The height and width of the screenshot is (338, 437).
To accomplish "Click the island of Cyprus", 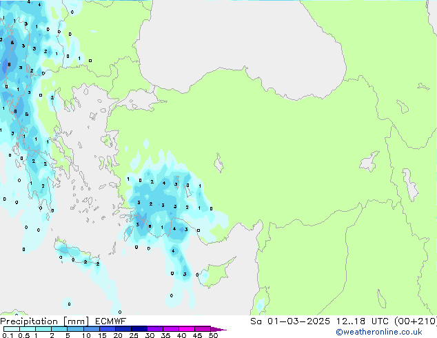I will point(216,274).
